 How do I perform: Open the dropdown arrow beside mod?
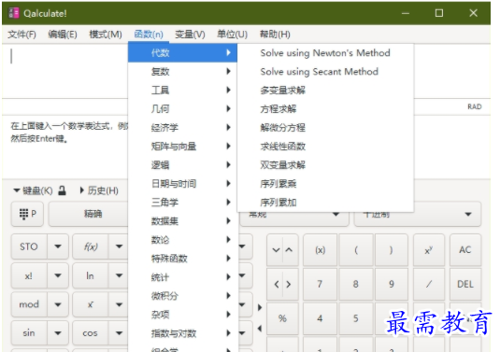tap(58, 304)
